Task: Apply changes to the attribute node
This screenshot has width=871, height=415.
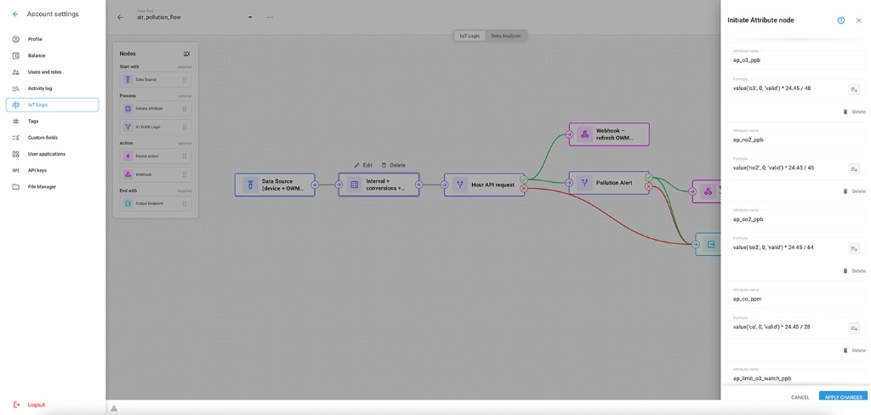Action: click(x=843, y=397)
